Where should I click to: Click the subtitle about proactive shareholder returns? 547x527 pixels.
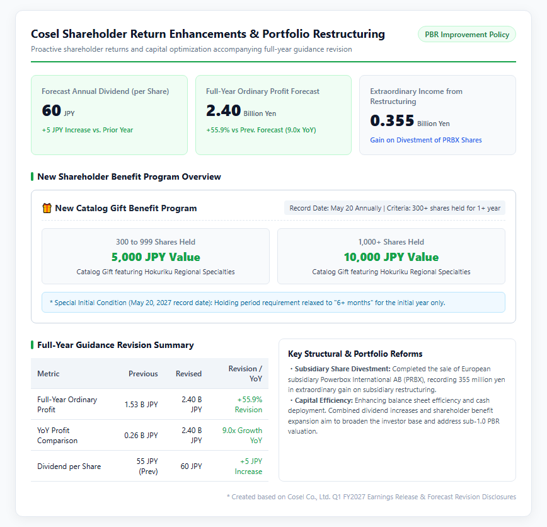192,49
